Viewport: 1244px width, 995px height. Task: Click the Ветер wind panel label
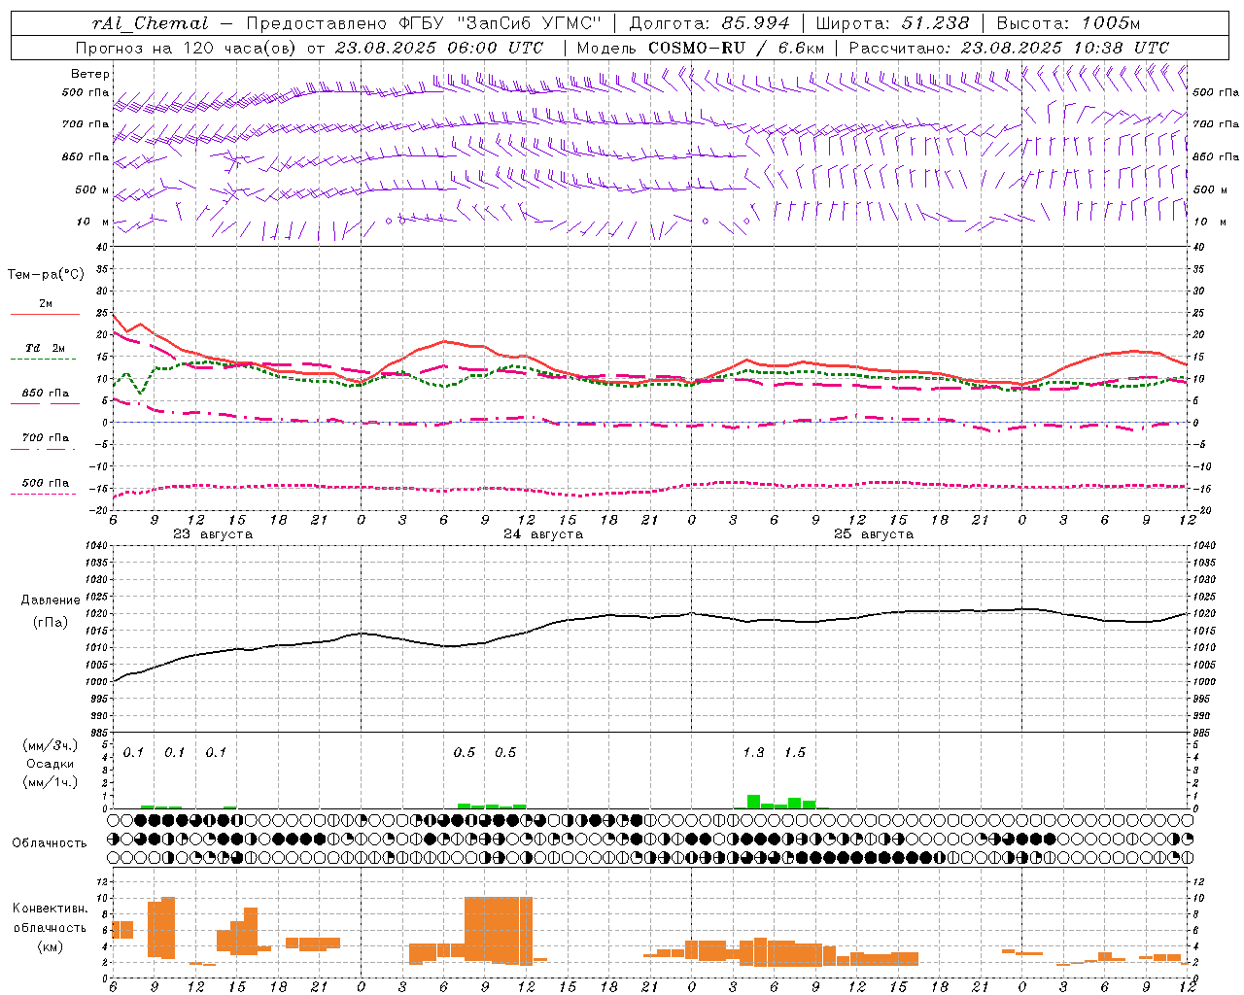pyautogui.click(x=89, y=74)
